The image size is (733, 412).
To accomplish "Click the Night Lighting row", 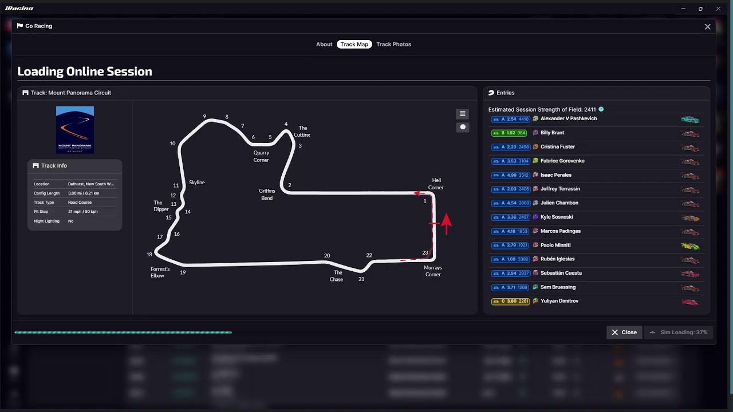I will [x=75, y=221].
